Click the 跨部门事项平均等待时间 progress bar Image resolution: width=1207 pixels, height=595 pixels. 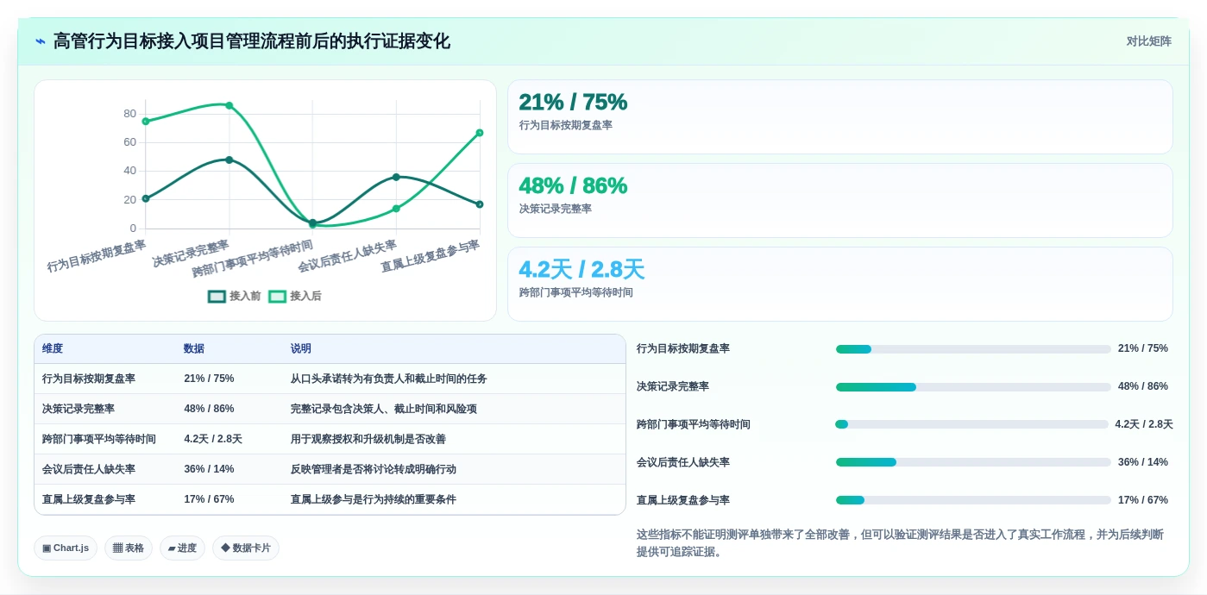point(971,424)
